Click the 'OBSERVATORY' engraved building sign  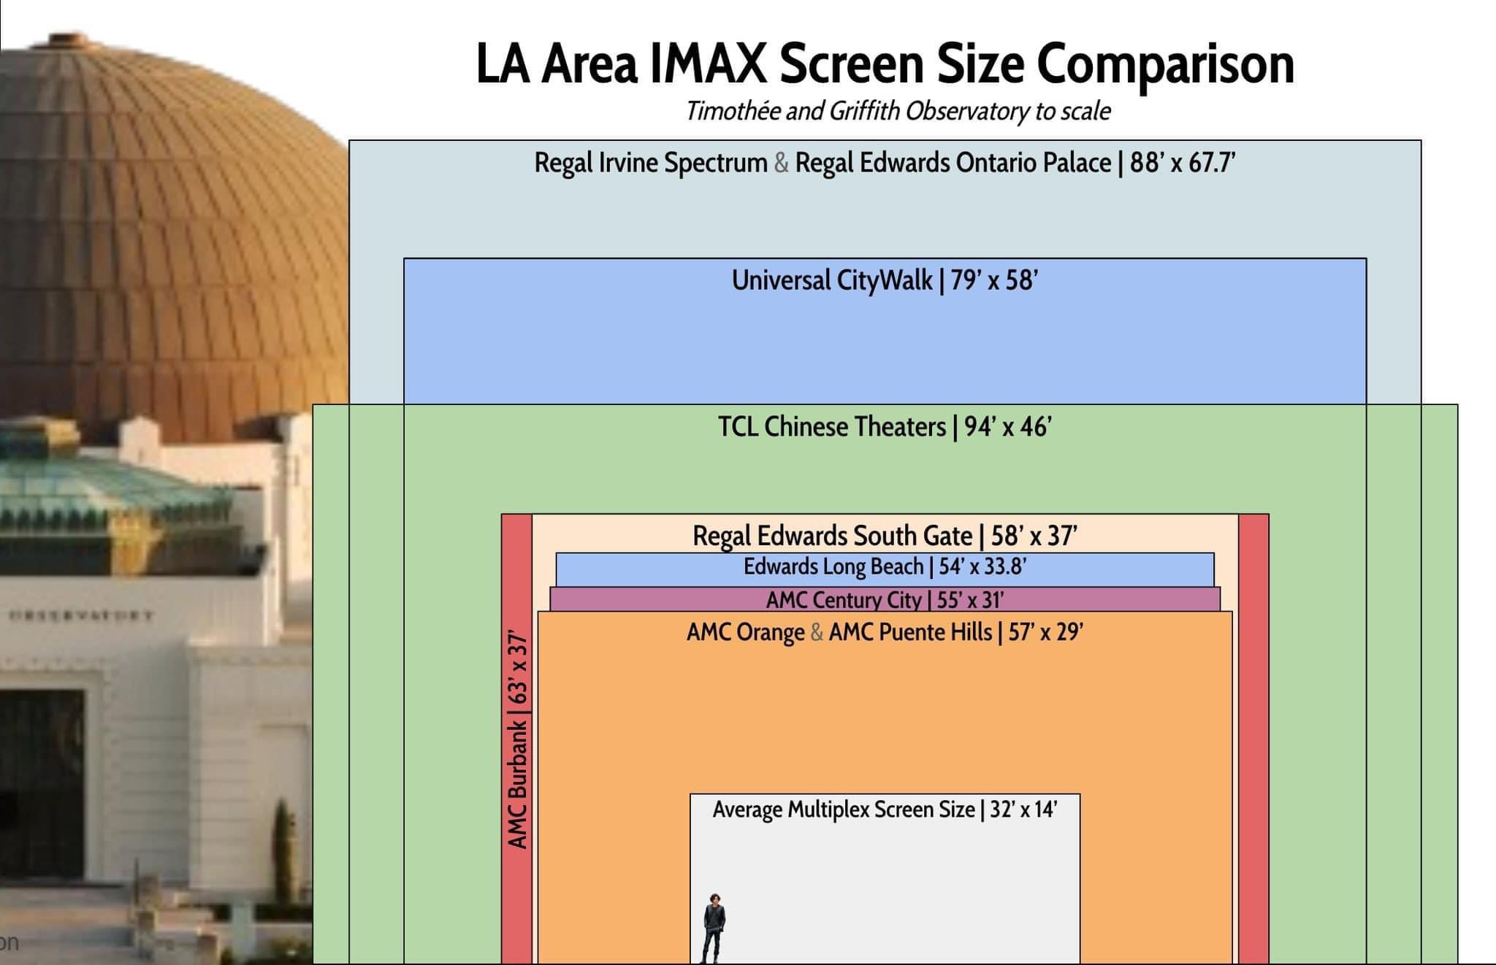tap(80, 615)
